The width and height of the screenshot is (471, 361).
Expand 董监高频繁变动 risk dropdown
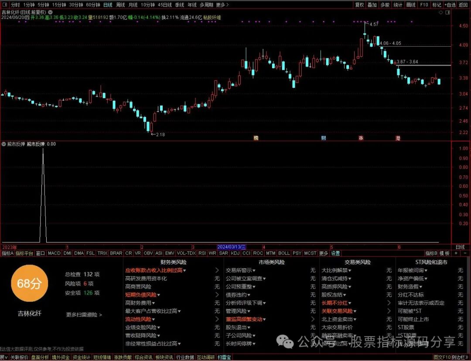tap(264, 319)
